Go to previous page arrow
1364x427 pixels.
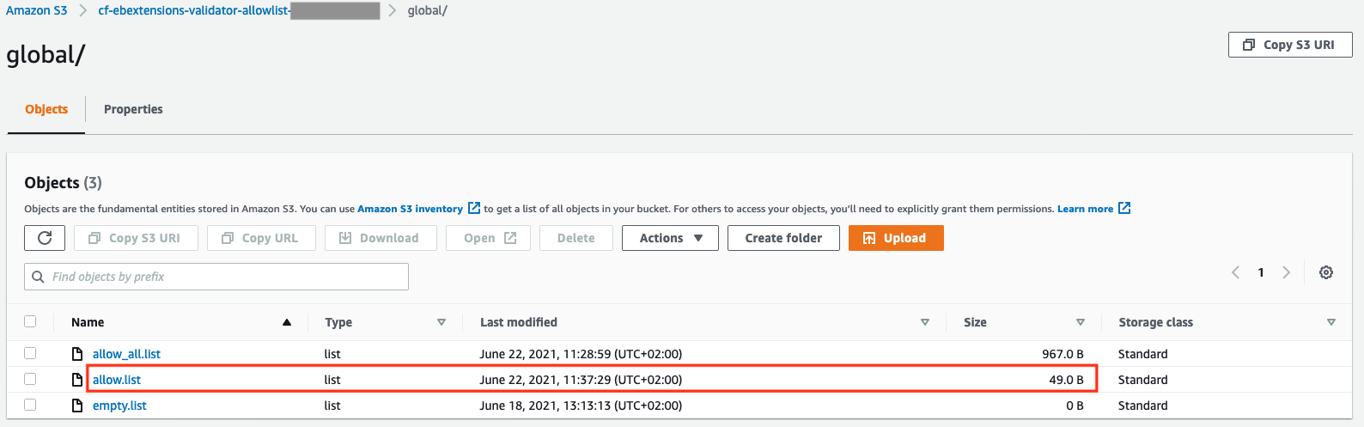point(1235,272)
